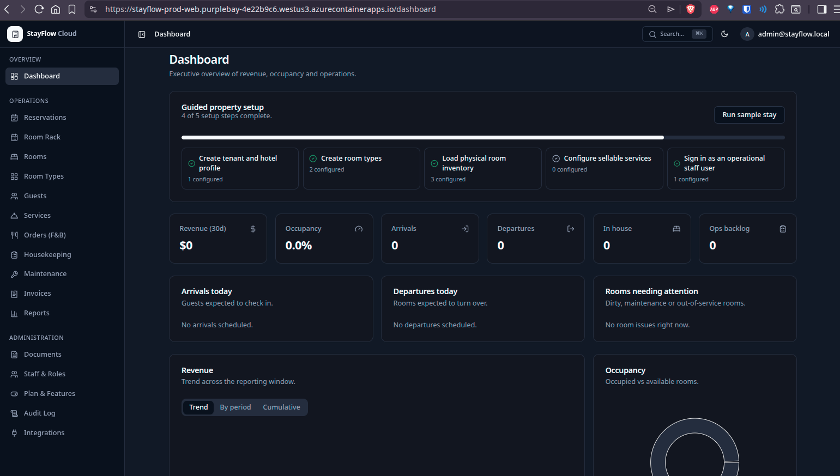Switch to By period tab
The image size is (840, 476).
[x=235, y=407]
